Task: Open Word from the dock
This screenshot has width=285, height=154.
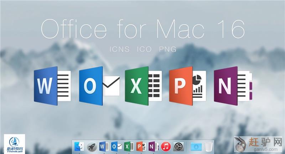Action: (104, 146)
